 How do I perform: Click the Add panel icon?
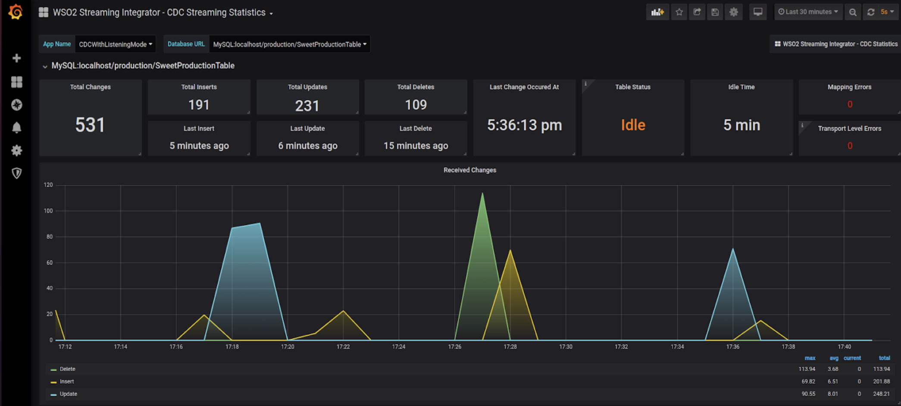pyautogui.click(x=657, y=12)
